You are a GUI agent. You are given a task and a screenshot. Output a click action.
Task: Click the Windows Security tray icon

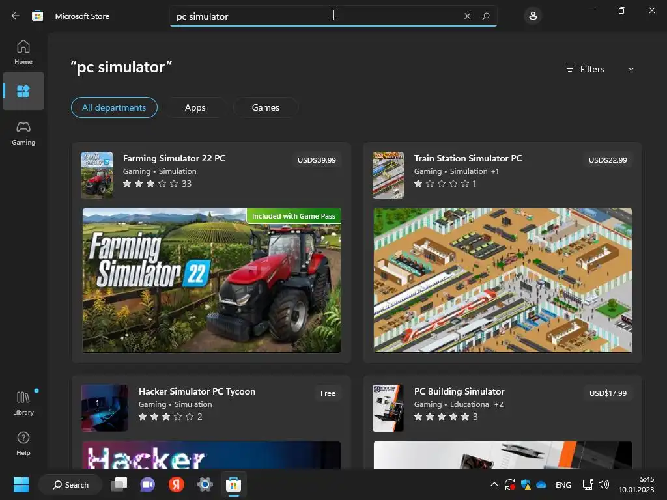(x=526, y=484)
